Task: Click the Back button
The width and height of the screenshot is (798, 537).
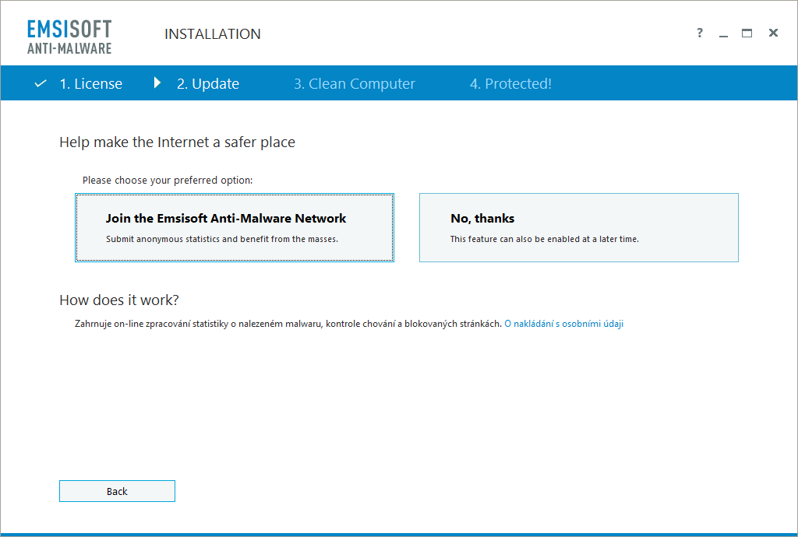Action: [x=117, y=491]
